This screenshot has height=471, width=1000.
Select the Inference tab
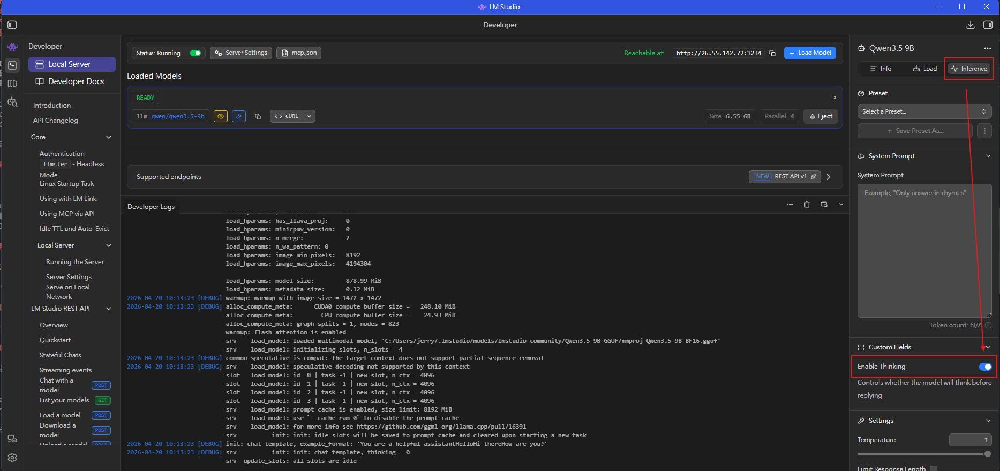(969, 69)
